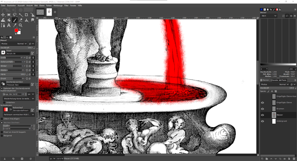Image resolution: width=297 pixels, height=161 pixels.
Task: Open the Filter menu
Action: tap(66, 6)
